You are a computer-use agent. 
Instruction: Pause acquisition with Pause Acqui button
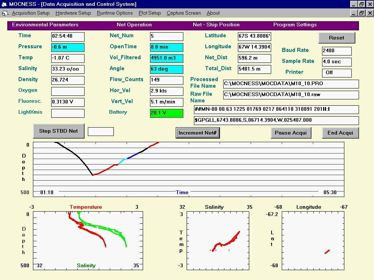(x=291, y=133)
